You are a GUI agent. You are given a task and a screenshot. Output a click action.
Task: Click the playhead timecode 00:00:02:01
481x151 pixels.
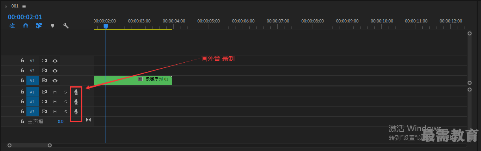pos(25,17)
